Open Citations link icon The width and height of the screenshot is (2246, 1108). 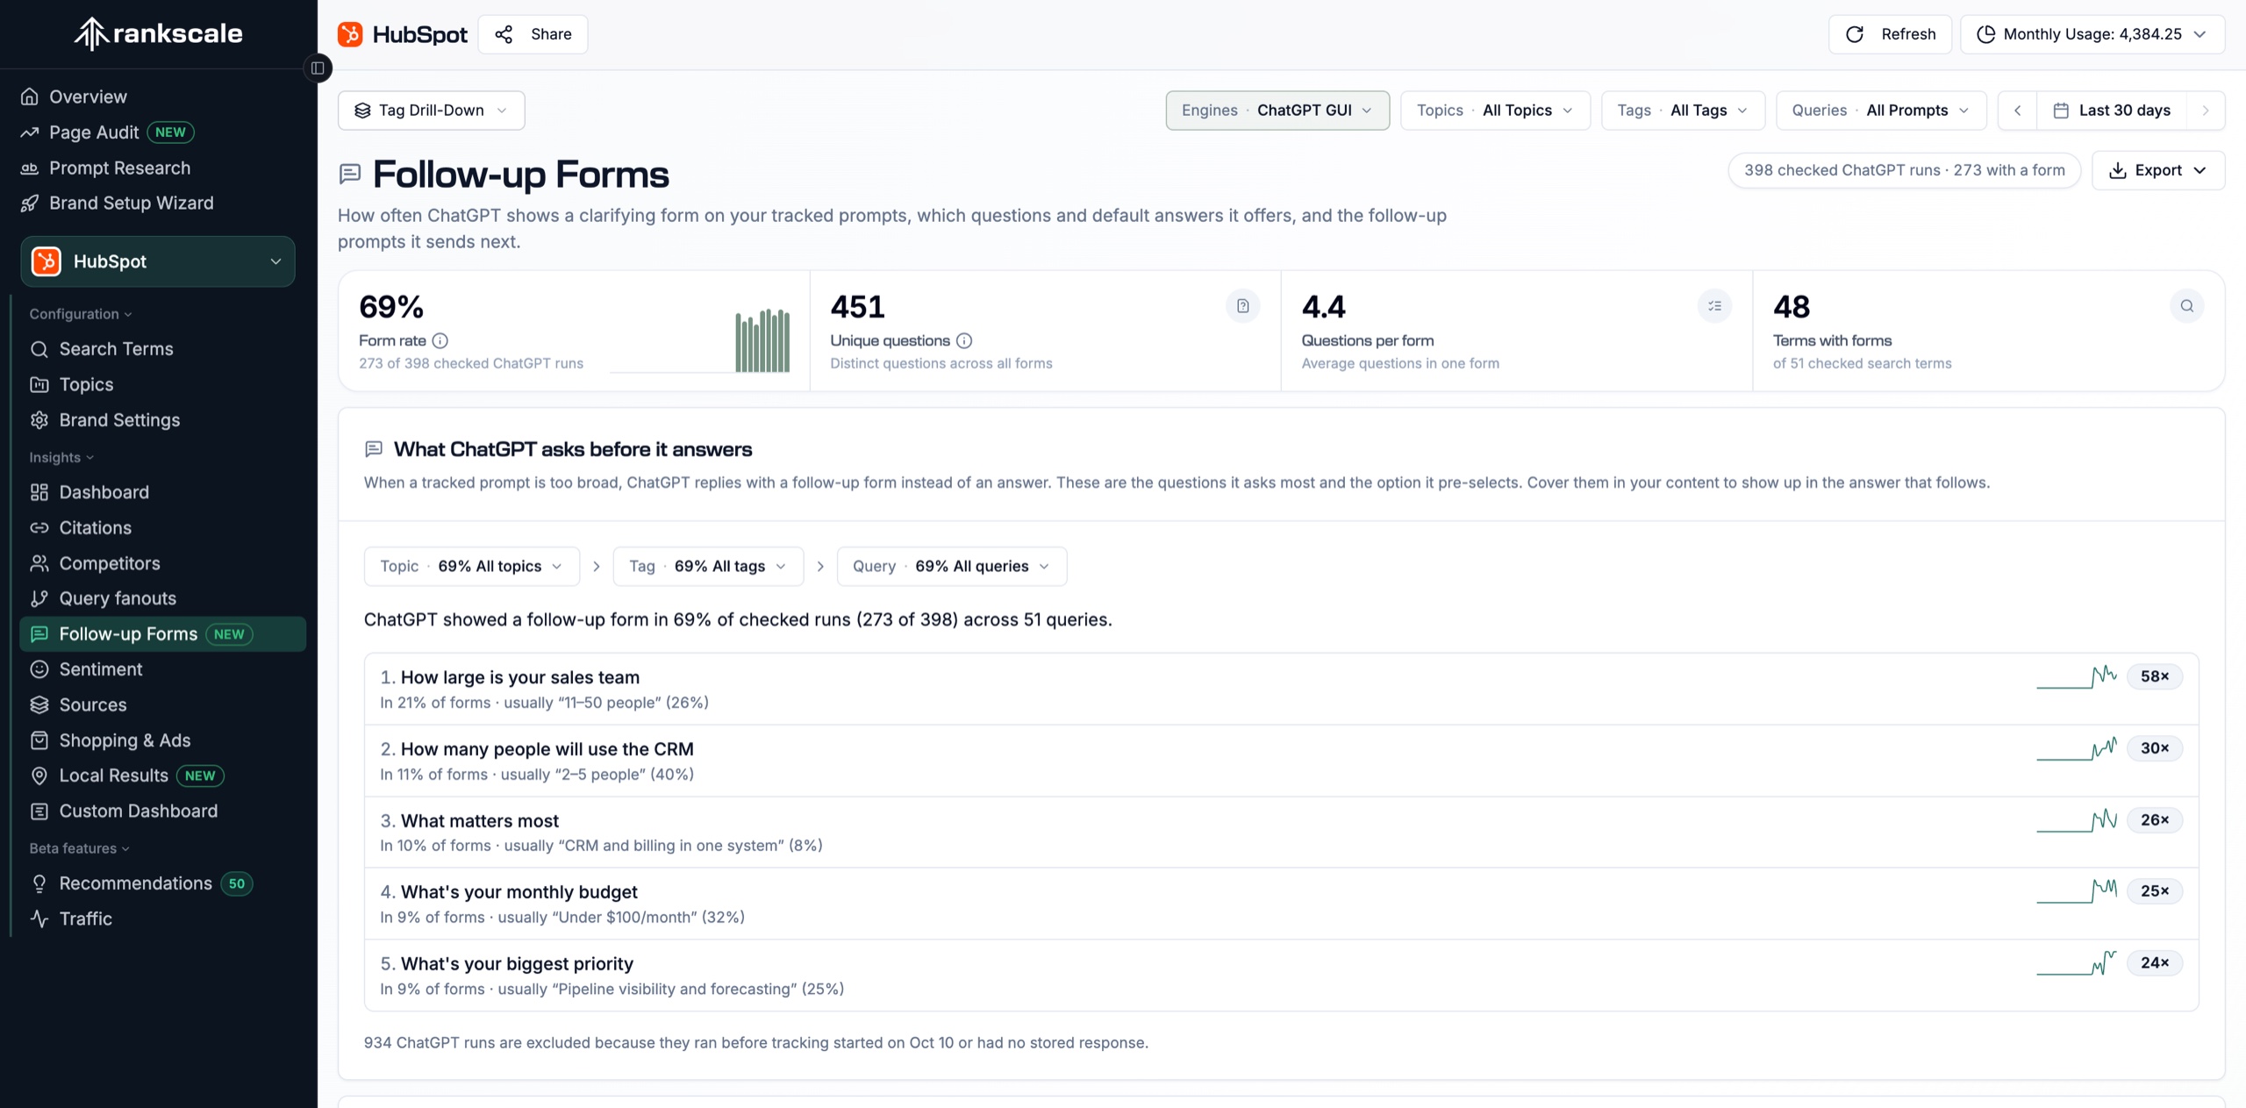tap(39, 528)
